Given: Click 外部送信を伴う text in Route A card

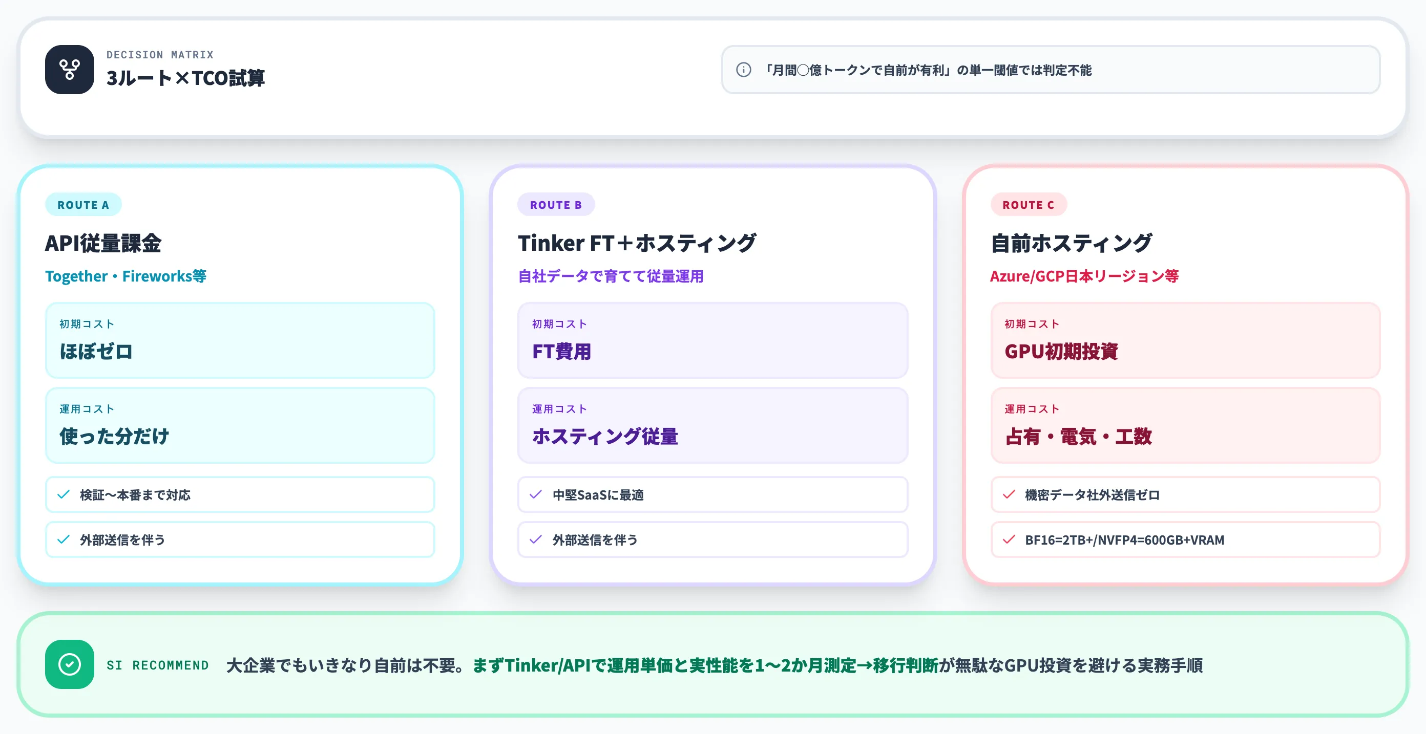Looking at the screenshot, I should (122, 540).
